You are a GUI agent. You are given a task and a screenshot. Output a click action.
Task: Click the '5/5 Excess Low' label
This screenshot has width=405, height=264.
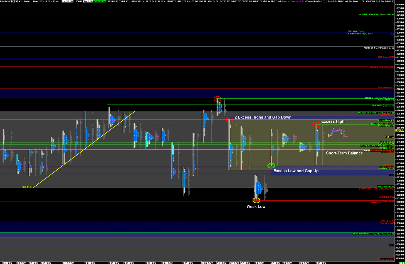point(386,167)
